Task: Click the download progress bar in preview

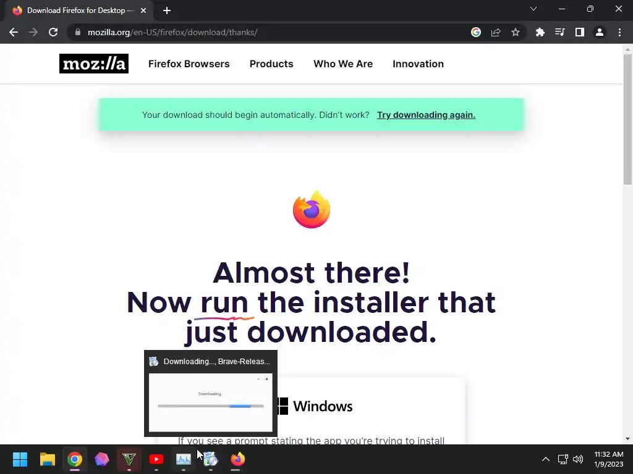Action: pos(211,406)
